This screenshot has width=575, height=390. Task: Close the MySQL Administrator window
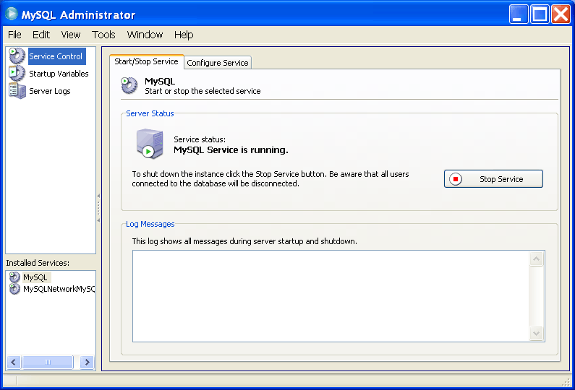tap(561, 14)
